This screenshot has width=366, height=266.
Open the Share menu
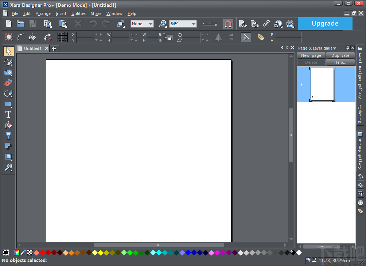point(96,13)
